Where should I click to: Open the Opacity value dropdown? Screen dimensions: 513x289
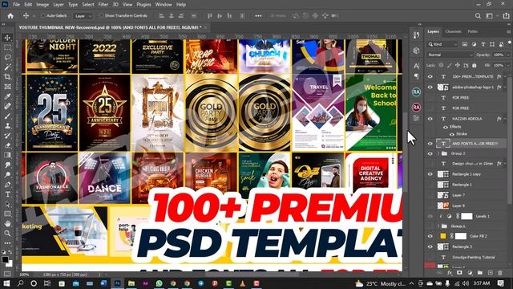(507, 55)
